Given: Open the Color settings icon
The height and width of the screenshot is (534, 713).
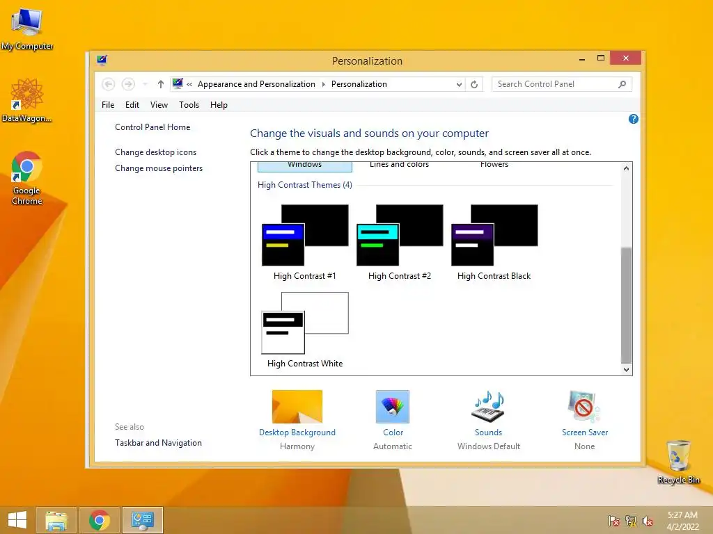Looking at the screenshot, I should click(393, 406).
